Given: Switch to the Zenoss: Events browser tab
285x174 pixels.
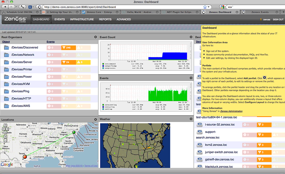Looking at the screenshot, I should [260, 12].
